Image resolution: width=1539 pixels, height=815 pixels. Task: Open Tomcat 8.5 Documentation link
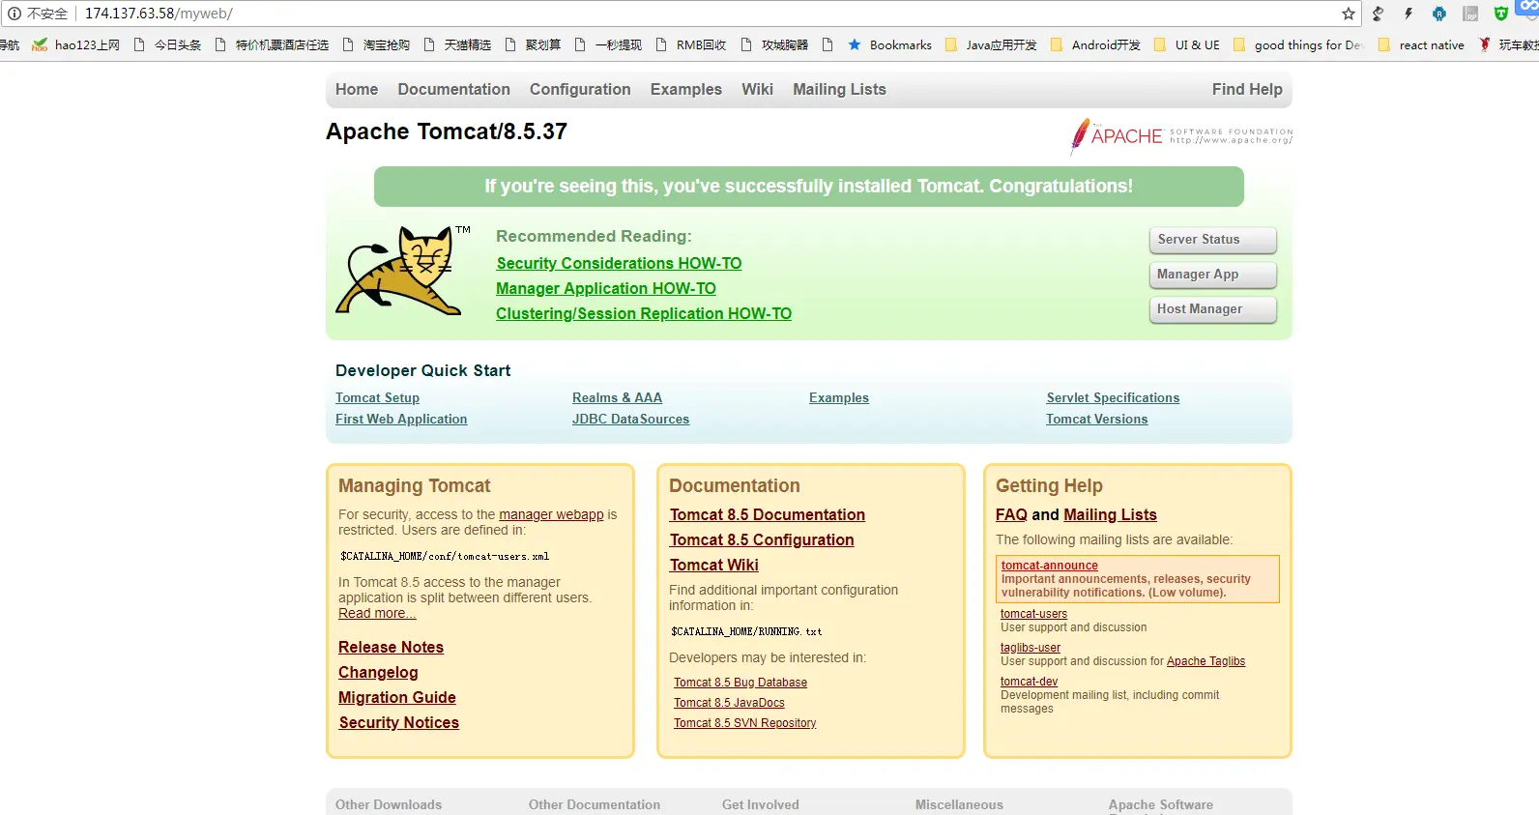click(x=768, y=514)
